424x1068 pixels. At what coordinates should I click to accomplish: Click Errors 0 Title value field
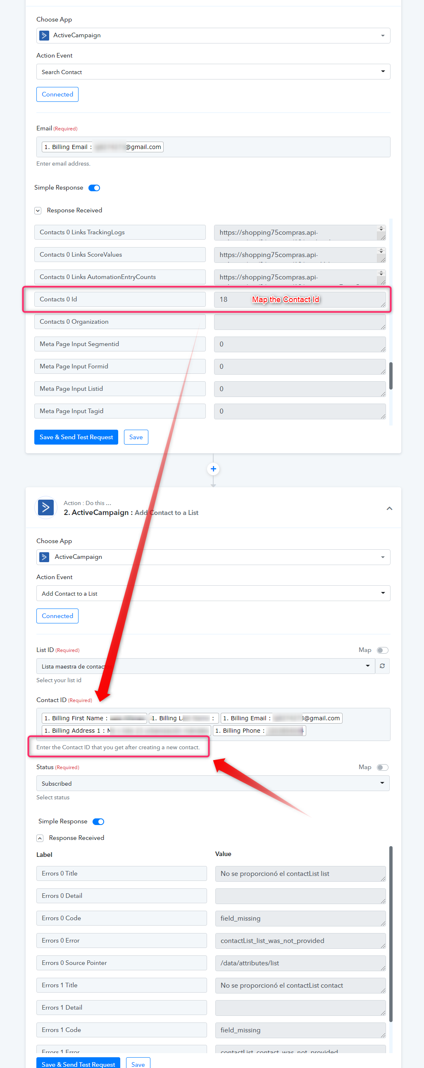(x=300, y=873)
